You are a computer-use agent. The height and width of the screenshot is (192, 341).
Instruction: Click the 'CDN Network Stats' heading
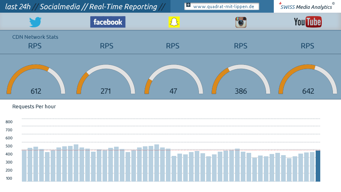35,37
